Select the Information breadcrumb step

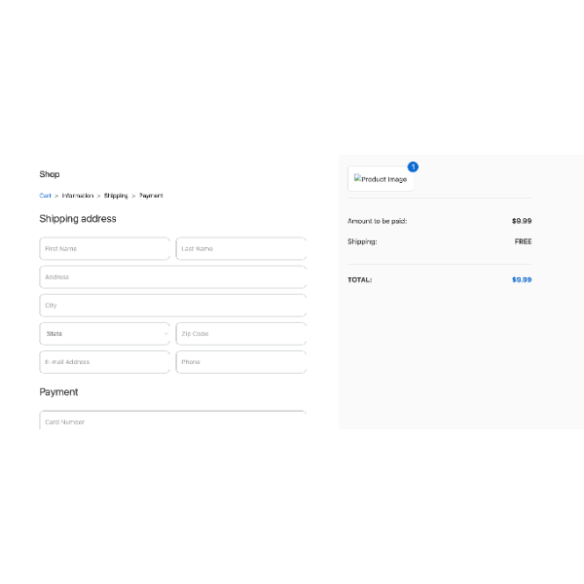pos(78,196)
